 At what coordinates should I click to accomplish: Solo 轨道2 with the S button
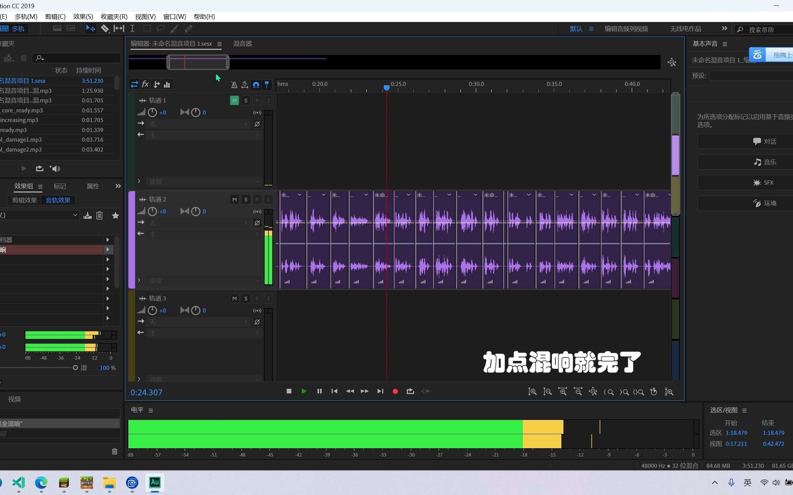[245, 199]
